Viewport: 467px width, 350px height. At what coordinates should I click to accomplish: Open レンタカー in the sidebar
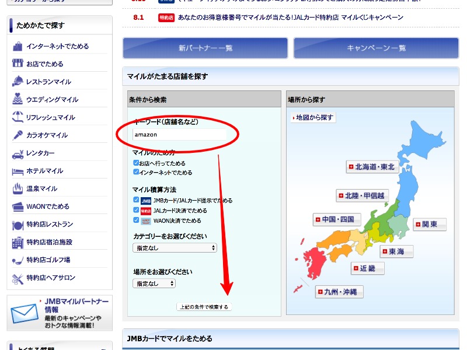point(40,153)
